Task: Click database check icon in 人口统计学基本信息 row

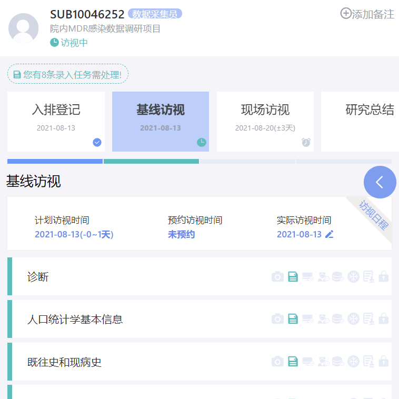Action: (338, 319)
